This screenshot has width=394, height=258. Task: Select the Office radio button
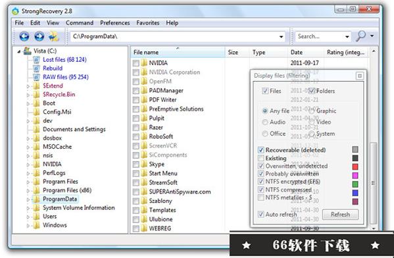tap(265, 134)
